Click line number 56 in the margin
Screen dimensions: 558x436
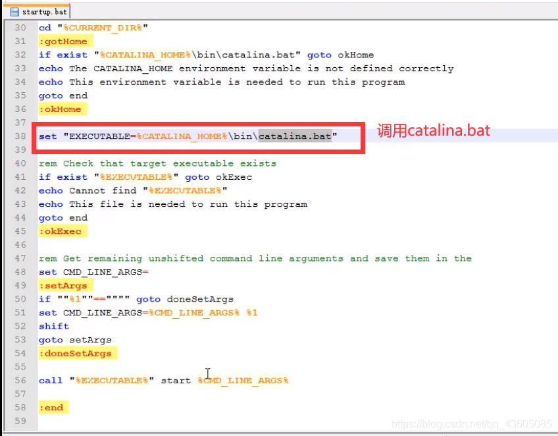click(x=20, y=381)
